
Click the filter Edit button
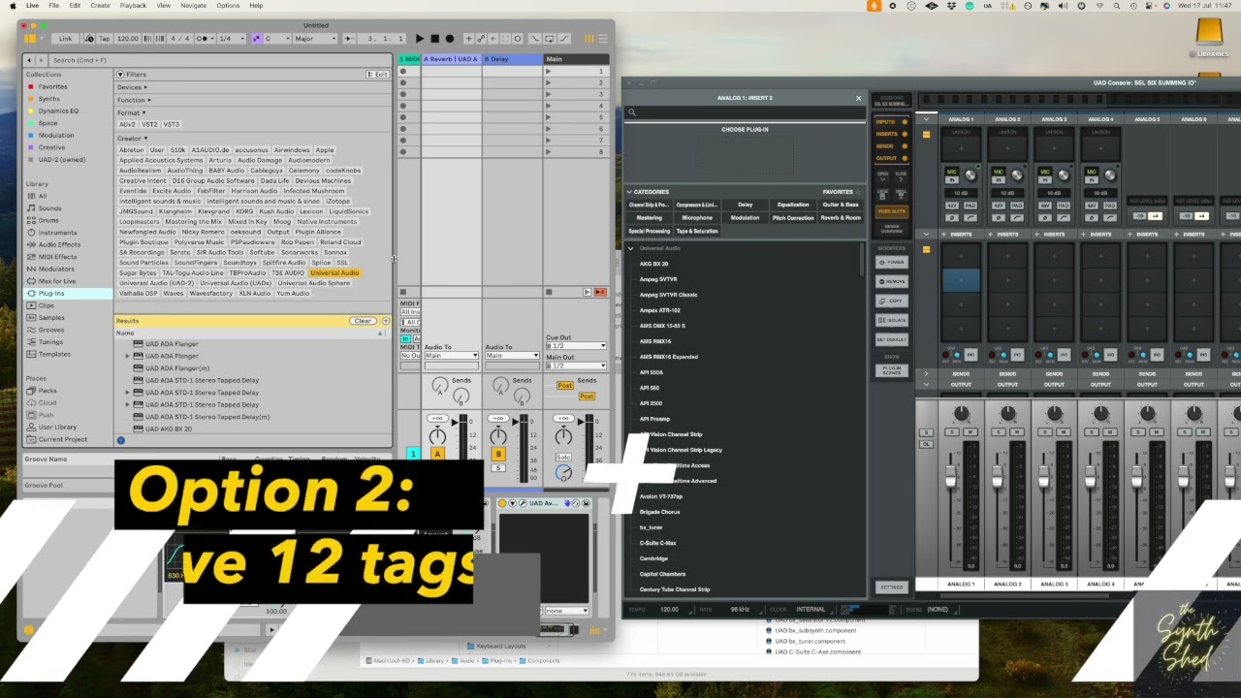click(x=377, y=75)
